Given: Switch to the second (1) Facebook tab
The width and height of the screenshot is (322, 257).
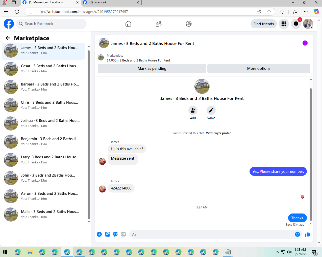Looking at the screenshot, I should (x=111, y=3).
